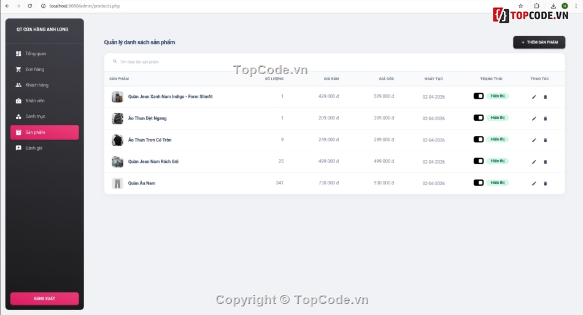Click Hiển thị badge for Quần Âu Nam

click(498, 183)
